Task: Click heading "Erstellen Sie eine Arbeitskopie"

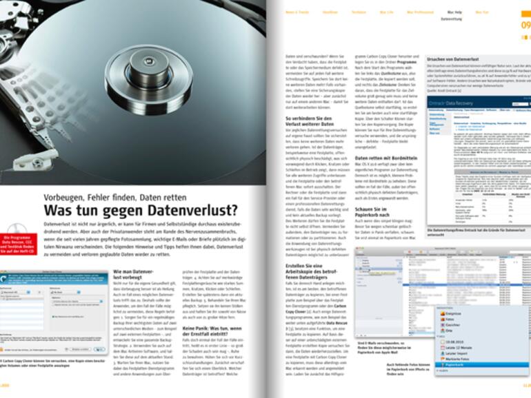Action: tap(312, 271)
